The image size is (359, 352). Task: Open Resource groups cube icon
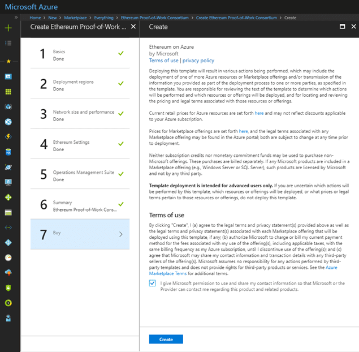point(8,106)
